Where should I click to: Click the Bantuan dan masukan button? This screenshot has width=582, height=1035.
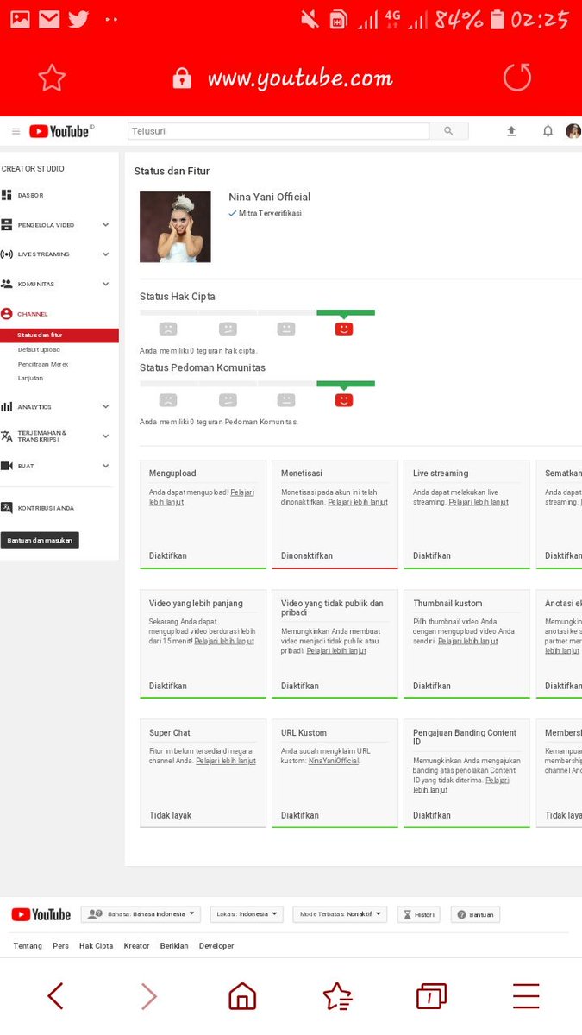pos(40,540)
